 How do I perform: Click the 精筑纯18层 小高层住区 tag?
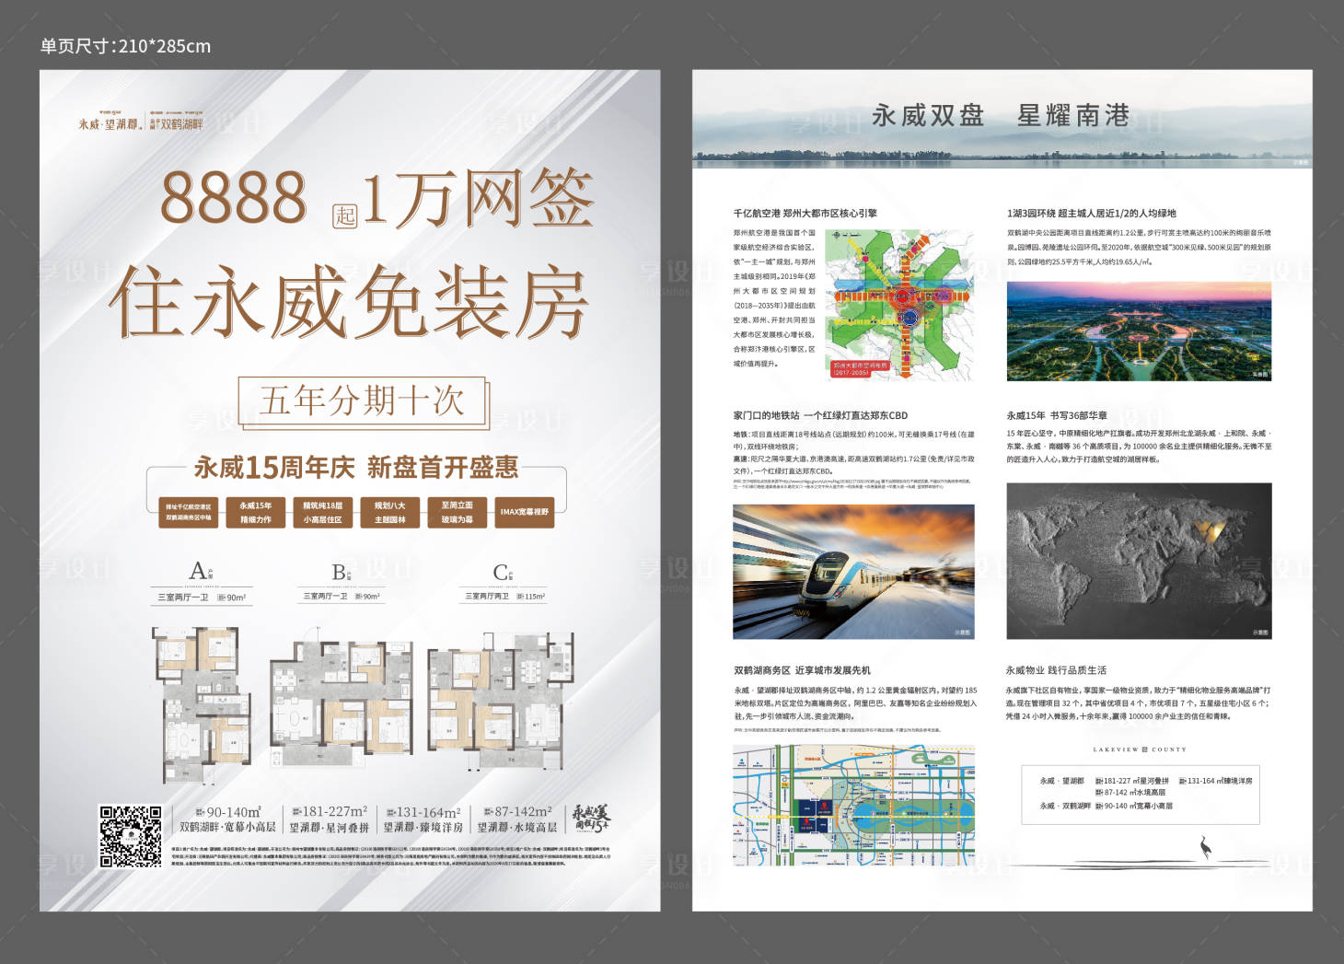pos(322,512)
